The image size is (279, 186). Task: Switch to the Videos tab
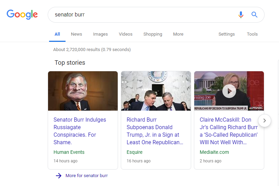pyautogui.click(x=126, y=34)
